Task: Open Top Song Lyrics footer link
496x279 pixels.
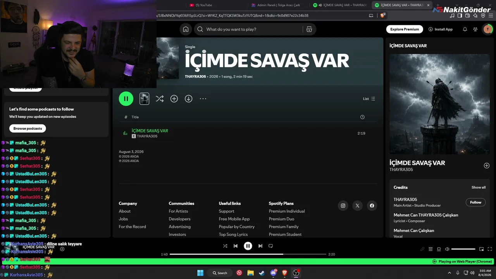Action: click(x=233, y=234)
